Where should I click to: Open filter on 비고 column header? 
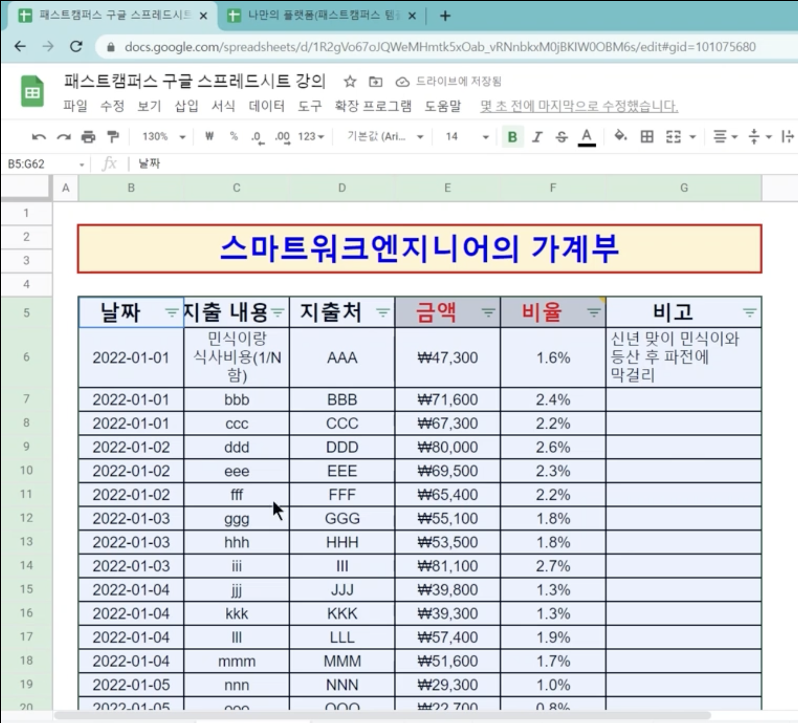click(750, 312)
